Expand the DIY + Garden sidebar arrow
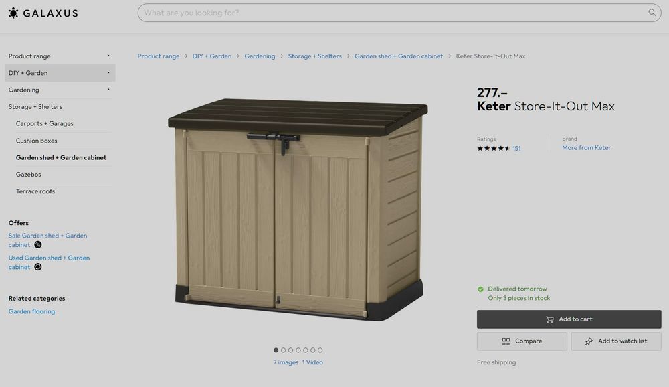The height and width of the screenshot is (387, 669). (x=108, y=72)
